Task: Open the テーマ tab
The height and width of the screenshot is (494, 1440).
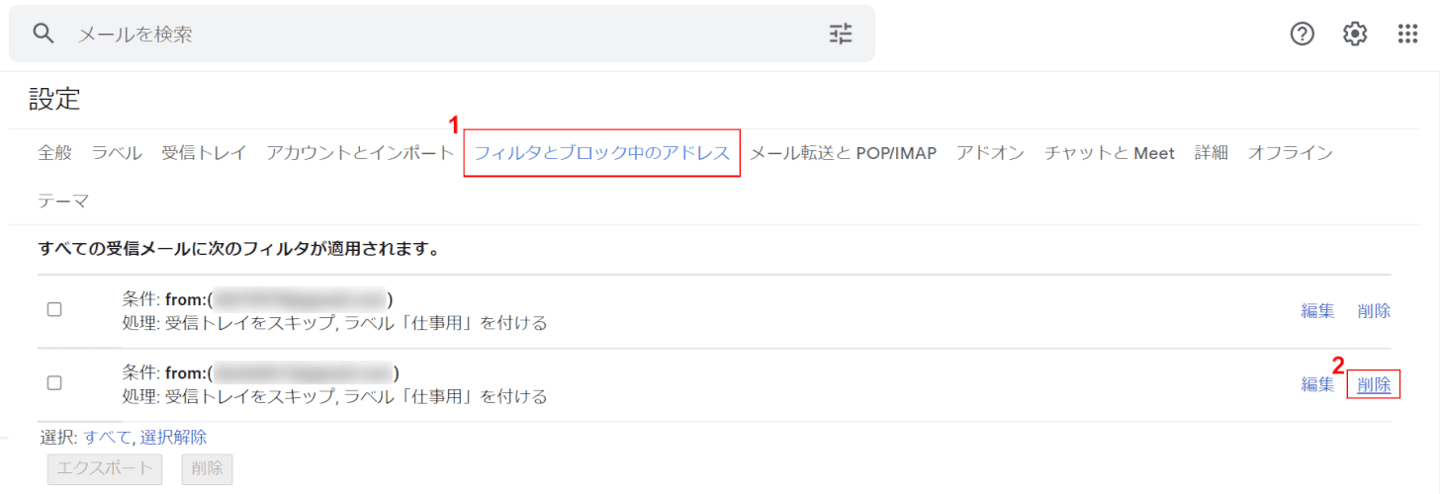Action: click(63, 202)
